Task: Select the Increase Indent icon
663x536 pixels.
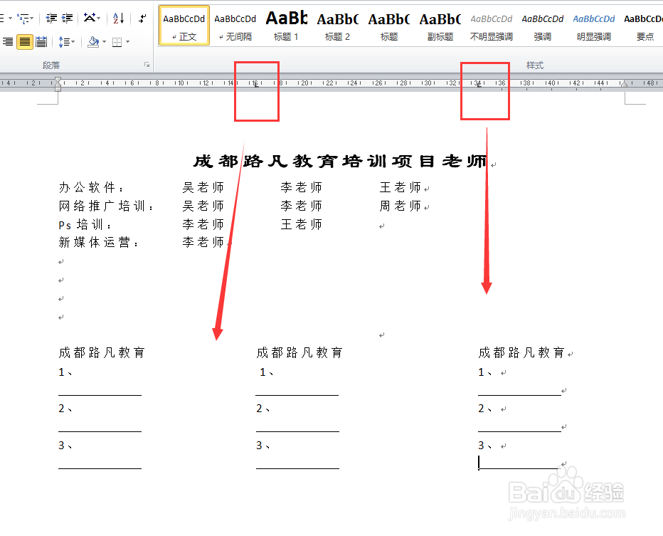Action: (67, 18)
